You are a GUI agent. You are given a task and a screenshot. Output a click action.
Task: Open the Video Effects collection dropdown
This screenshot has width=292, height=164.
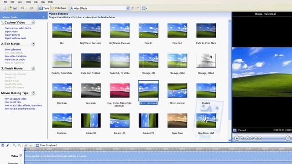128,8
